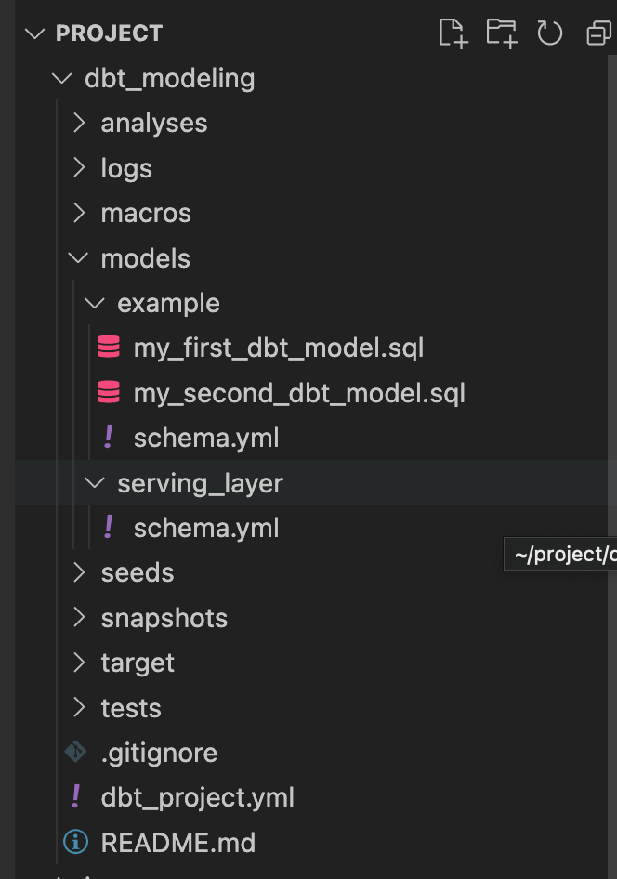Screen dimensions: 617x879
Task: Expand the analyses folder
Action: pos(80,123)
